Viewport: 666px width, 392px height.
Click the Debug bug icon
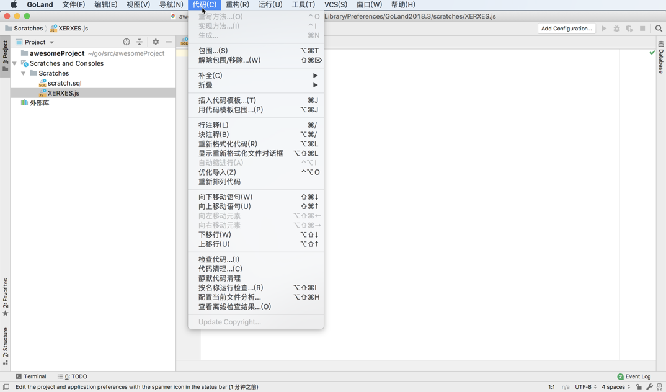tap(617, 29)
